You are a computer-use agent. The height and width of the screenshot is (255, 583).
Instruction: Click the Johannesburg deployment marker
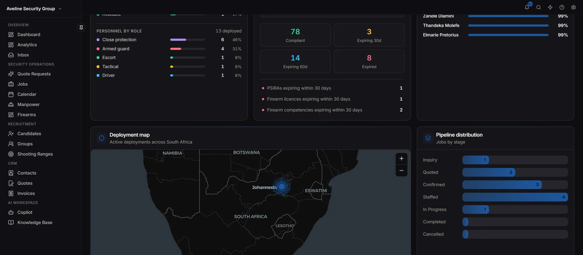[282, 187]
